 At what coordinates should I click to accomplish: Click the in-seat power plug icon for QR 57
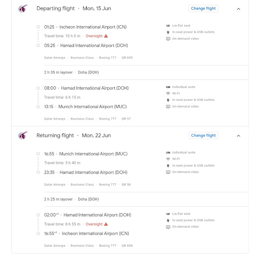point(168,100)
